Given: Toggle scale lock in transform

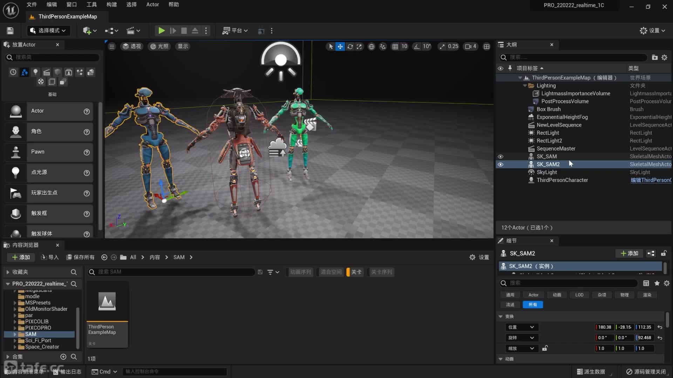Looking at the screenshot, I should coord(545,348).
